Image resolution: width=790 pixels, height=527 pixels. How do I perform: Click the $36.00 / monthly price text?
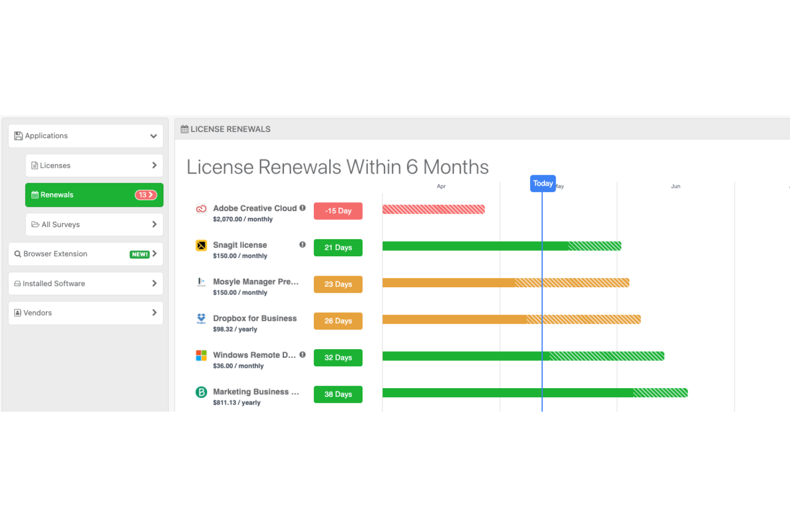tap(238, 366)
